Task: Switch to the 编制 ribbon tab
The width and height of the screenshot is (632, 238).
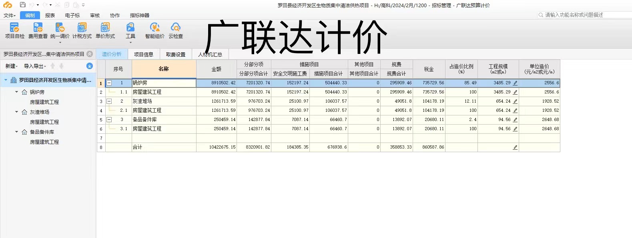Action: pyautogui.click(x=30, y=15)
